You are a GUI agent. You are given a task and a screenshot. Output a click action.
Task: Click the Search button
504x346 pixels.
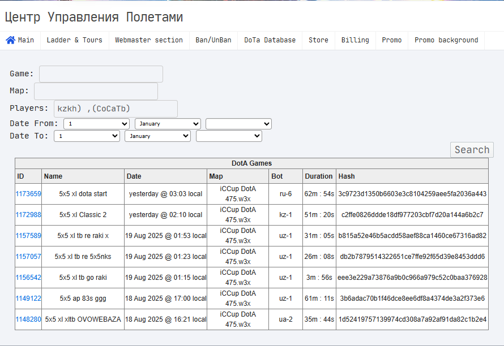click(x=472, y=150)
